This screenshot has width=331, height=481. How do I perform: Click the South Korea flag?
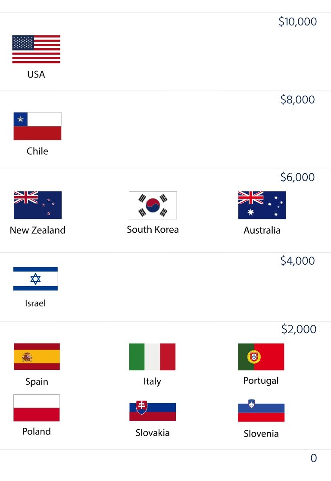tap(153, 205)
